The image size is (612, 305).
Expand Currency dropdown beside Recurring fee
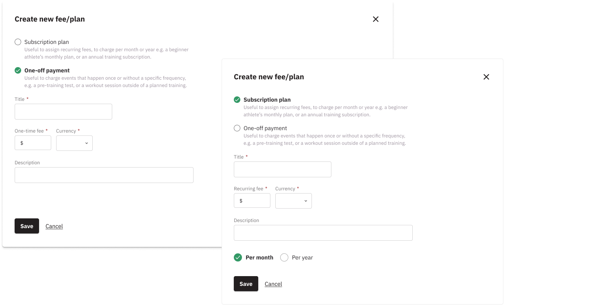click(294, 201)
